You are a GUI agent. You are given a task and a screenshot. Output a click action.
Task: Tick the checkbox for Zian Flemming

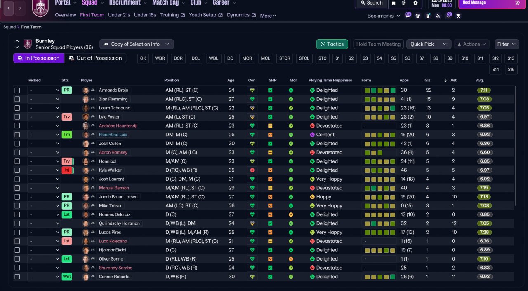(17, 99)
